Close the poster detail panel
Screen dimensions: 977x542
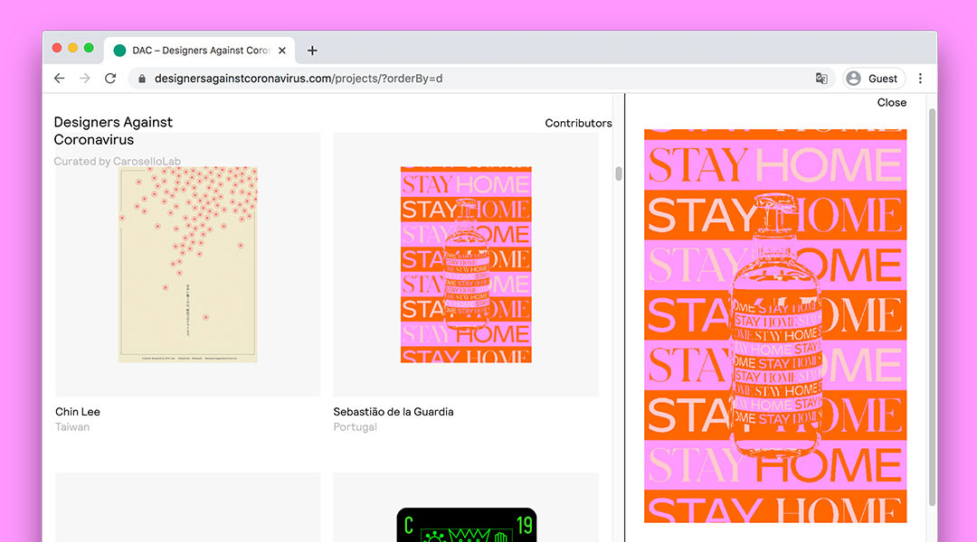click(x=892, y=103)
